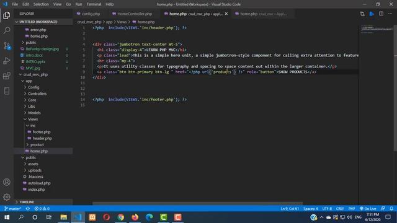This screenshot has width=397, height=223.
Task: Click Ln 9, Col 61 cursor position
Action: (x=290, y=209)
